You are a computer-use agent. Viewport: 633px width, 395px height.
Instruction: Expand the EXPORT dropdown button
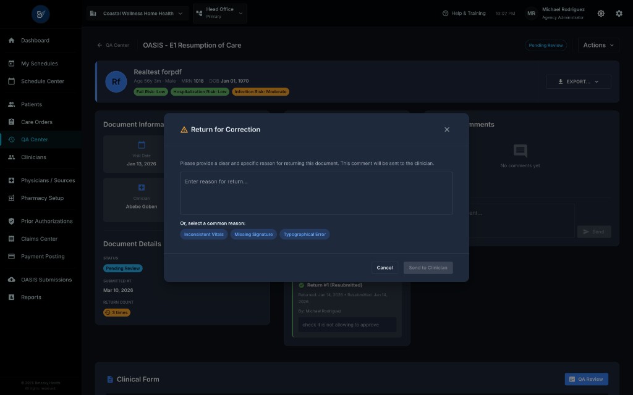coord(578,81)
